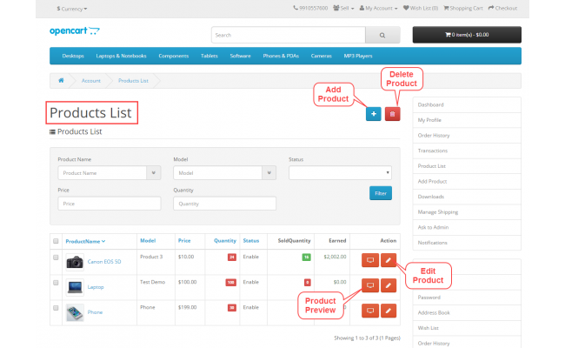Preview the Canon EOS 5D product
The height and width of the screenshot is (348, 565).
370,260
